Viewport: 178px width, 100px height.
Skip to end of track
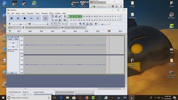(x=38, y=18)
